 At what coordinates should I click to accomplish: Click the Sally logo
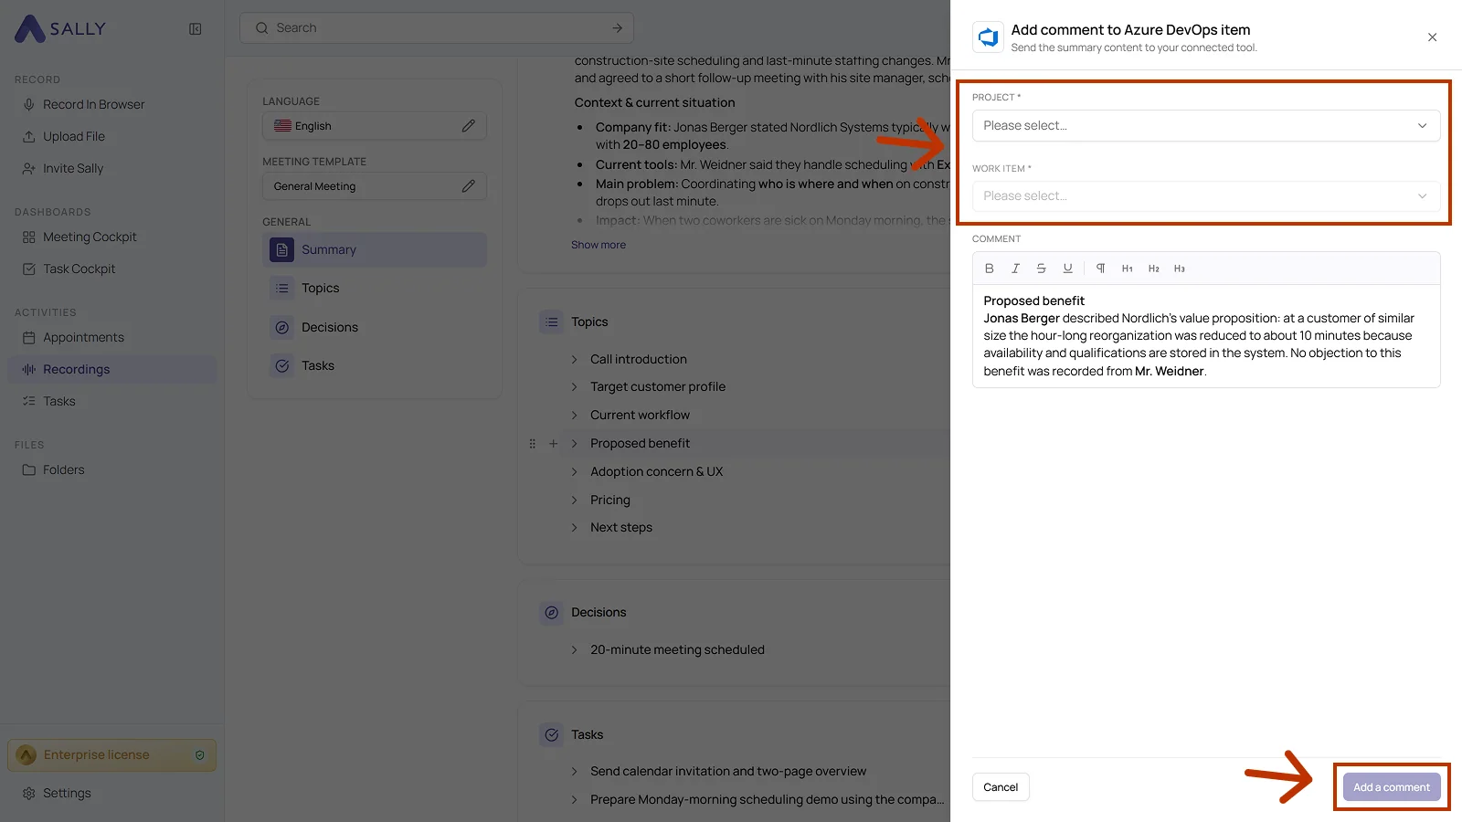(60, 28)
